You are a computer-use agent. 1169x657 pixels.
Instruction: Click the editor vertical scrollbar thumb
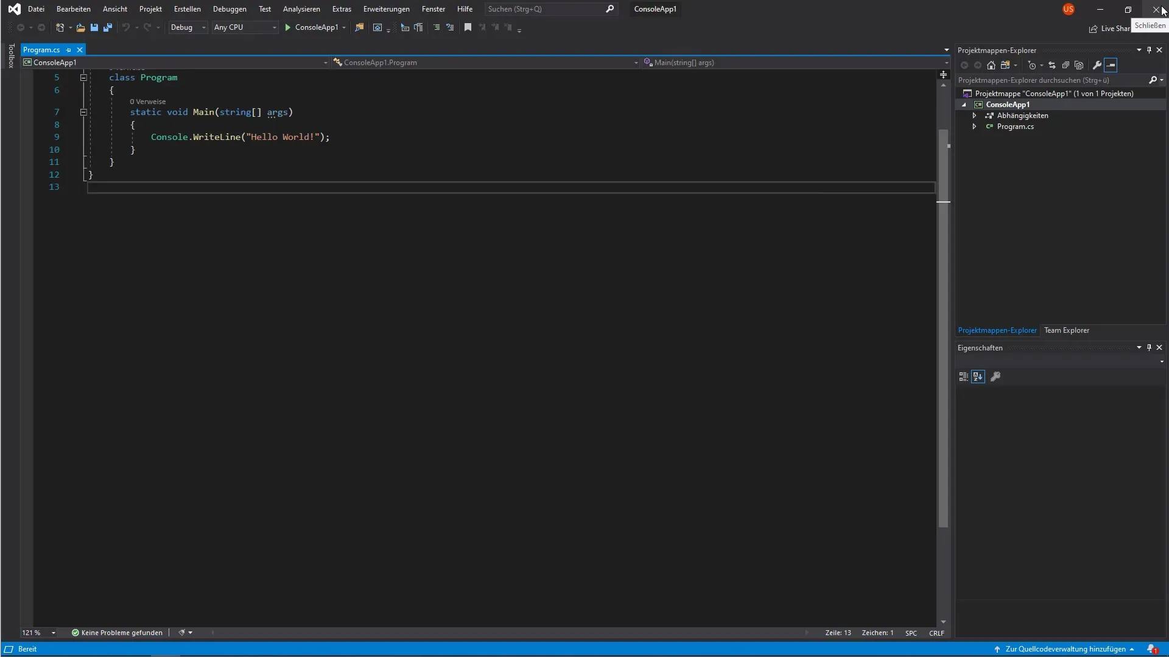tap(943, 328)
